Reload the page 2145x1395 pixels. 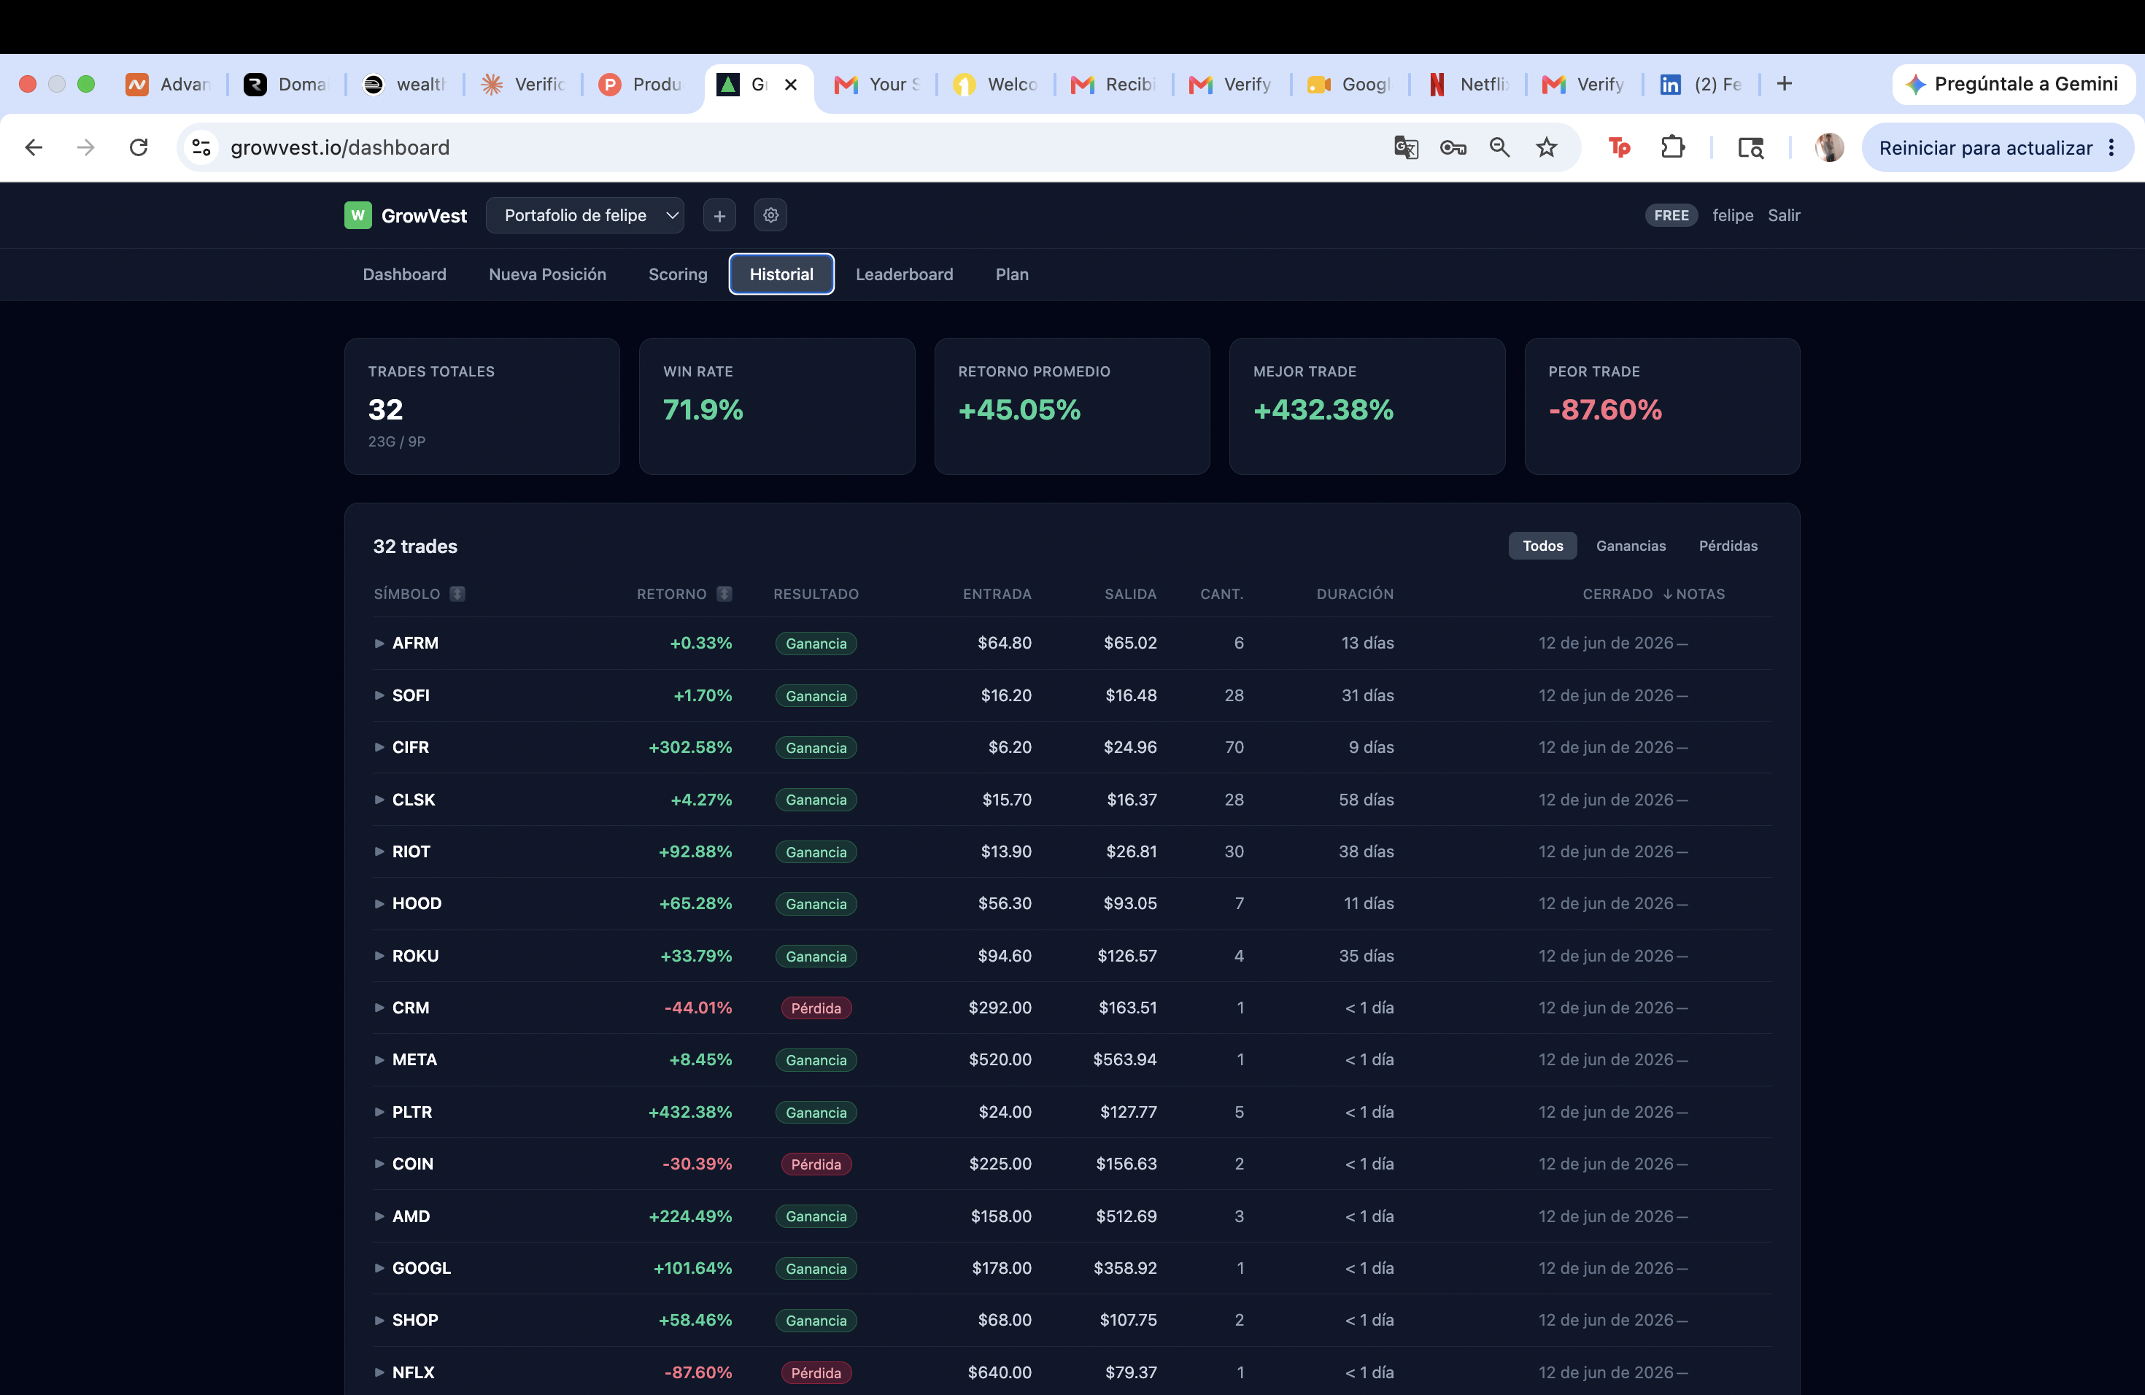[x=138, y=148]
